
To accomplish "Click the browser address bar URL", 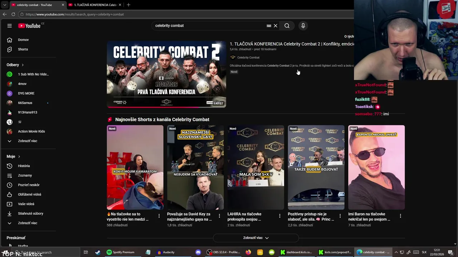I will pyautogui.click(x=75, y=14).
